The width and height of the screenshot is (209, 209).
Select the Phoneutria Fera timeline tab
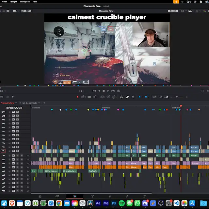[7, 103]
